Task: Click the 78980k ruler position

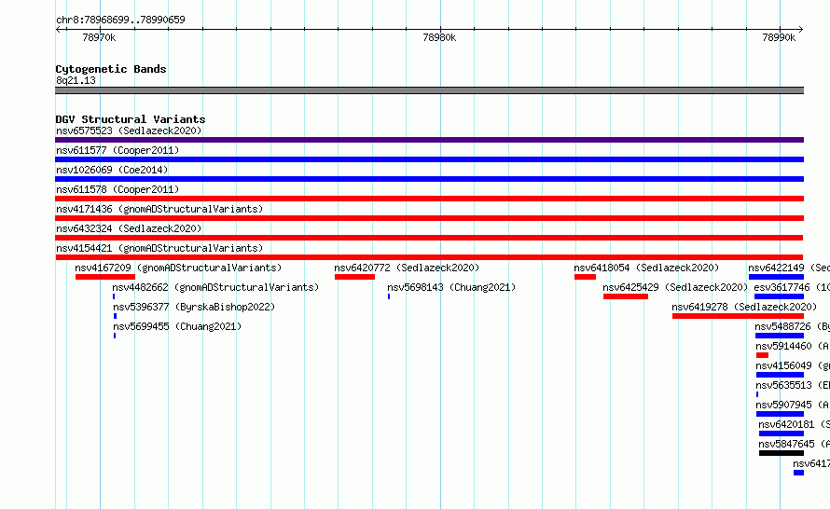Action: tap(439, 37)
